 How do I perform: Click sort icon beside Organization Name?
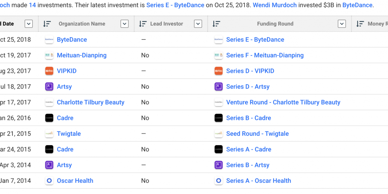47,24
